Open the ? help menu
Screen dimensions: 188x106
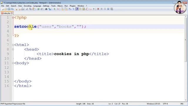[86, 6]
